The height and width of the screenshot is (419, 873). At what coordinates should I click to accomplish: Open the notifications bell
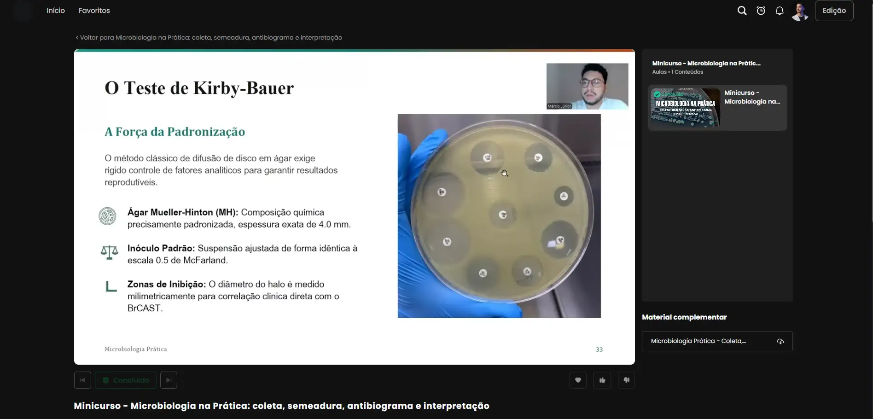coord(780,11)
